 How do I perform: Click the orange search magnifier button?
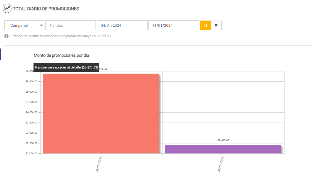coord(205,25)
